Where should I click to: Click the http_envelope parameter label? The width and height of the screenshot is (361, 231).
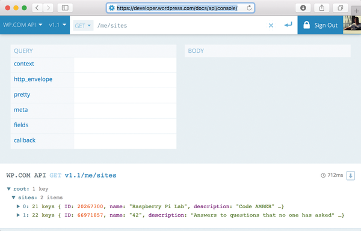click(x=33, y=79)
